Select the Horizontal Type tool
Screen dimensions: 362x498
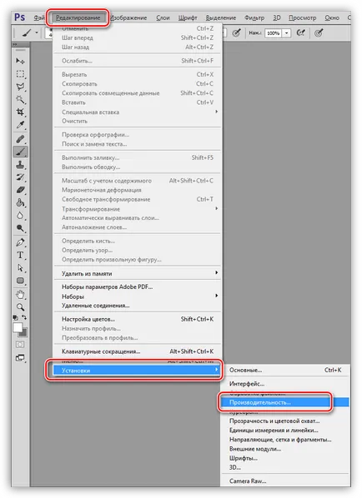[x=20, y=255]
